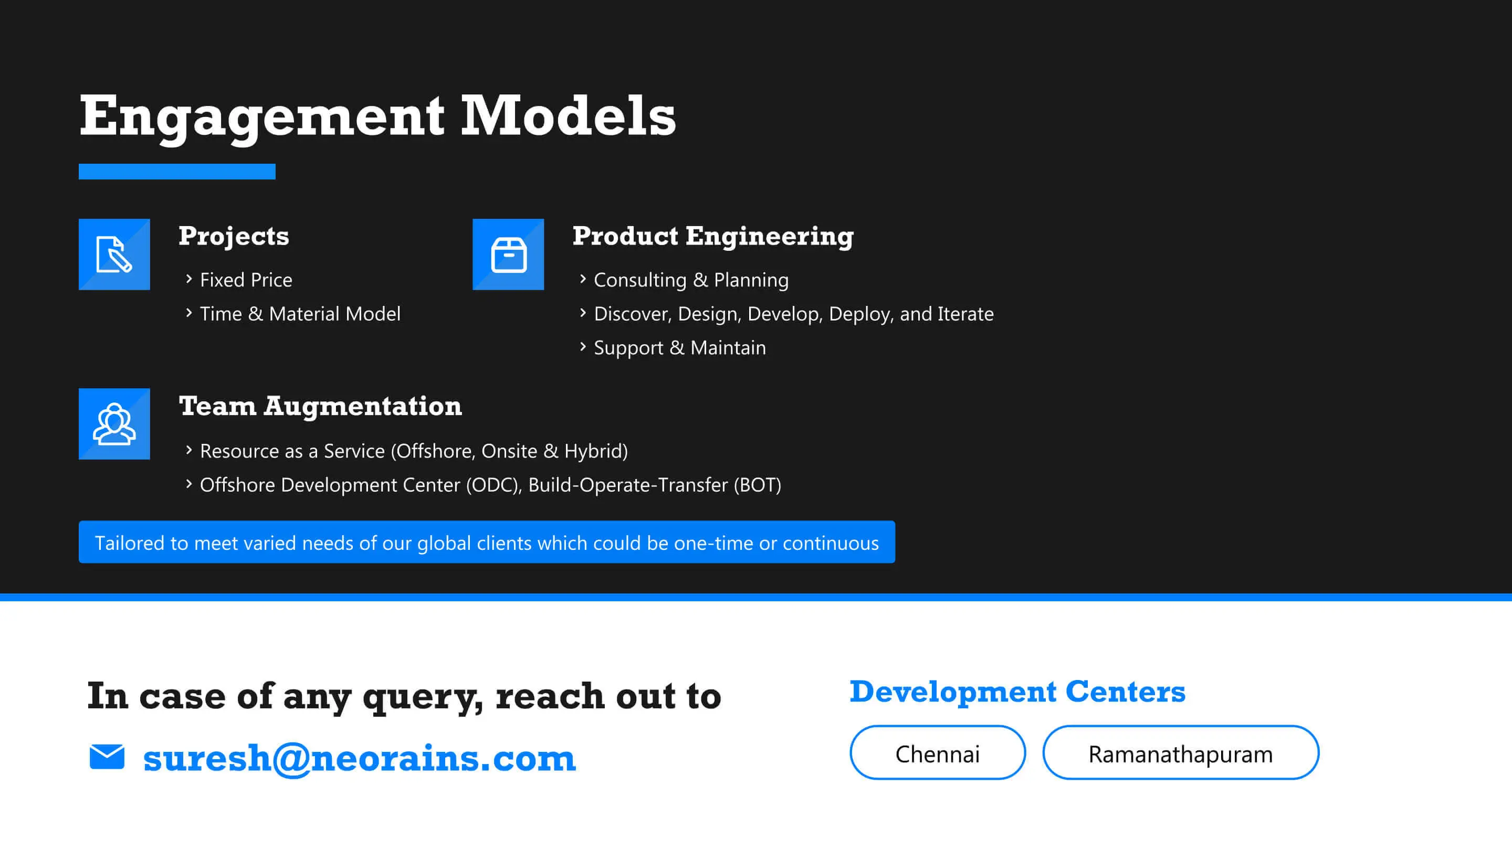Click the Team Augmentation people group icon
Image resolution: width=1512 pixels, height=850 pixels.
114,423
